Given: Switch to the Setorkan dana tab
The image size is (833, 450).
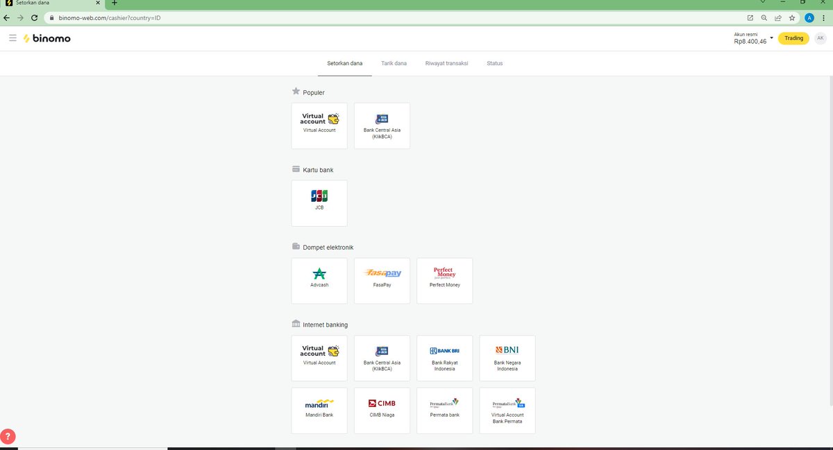Looking at the screenshot, I should point(345,63).
